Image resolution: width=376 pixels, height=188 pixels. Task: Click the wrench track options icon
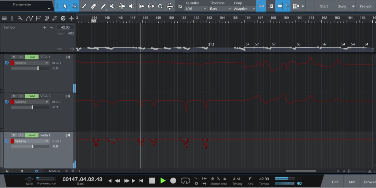[x=19, y=18]
